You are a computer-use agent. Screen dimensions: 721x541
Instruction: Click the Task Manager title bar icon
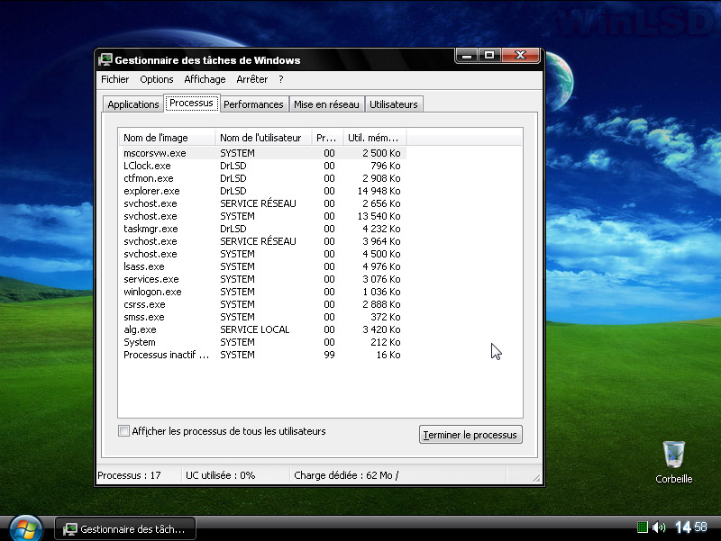[x=105, y=59]
